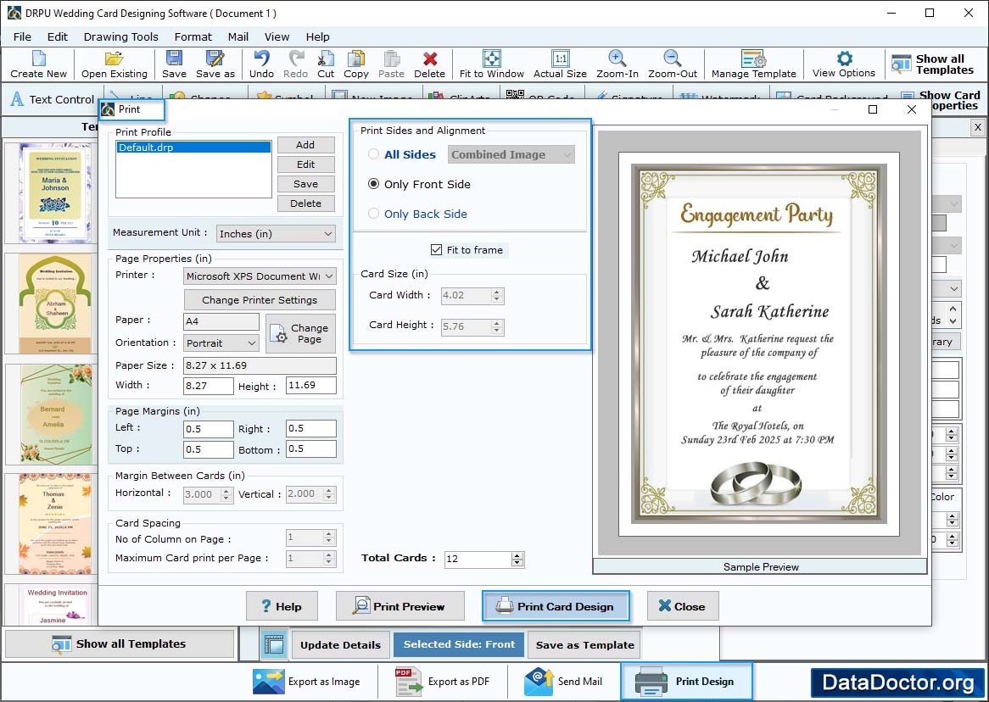Click the Total Cards stepper

pyautogui.click(x=517, y=559)
